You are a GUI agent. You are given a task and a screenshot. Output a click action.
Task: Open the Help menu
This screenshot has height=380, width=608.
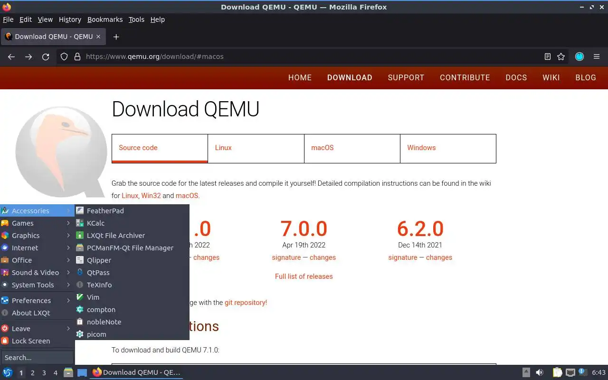[157, 19]
